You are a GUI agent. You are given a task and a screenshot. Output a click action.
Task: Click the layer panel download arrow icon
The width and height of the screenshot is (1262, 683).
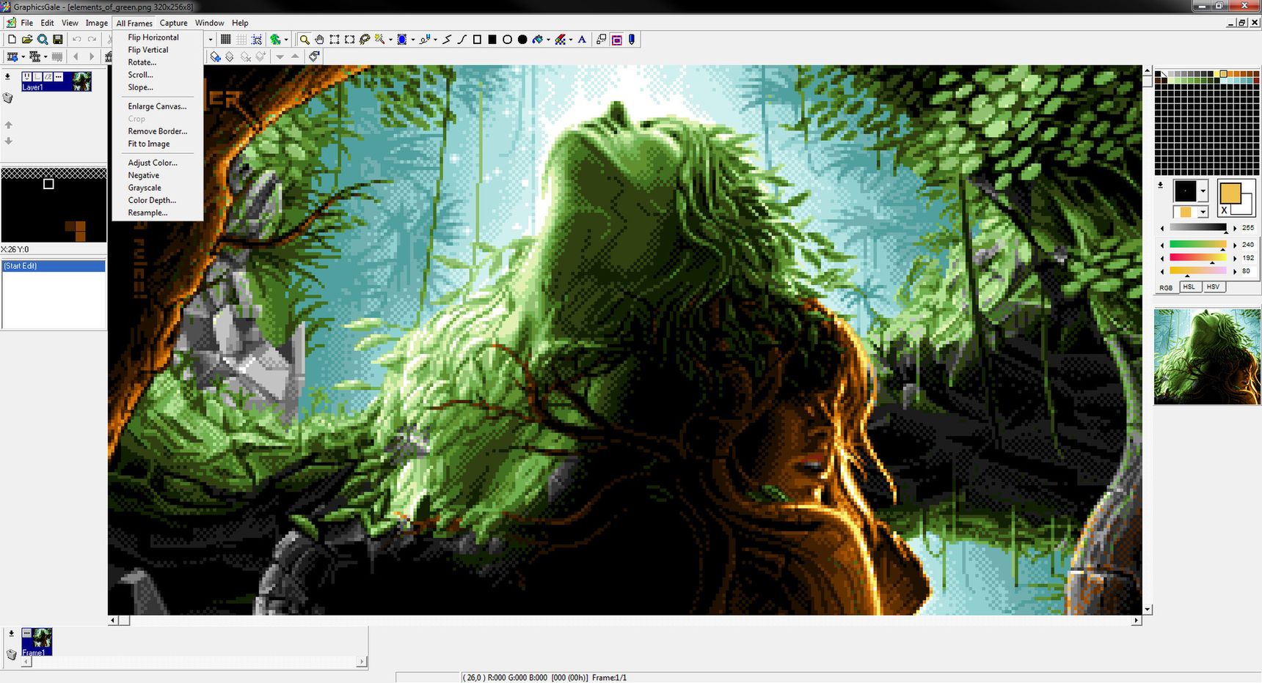point(7,76)
